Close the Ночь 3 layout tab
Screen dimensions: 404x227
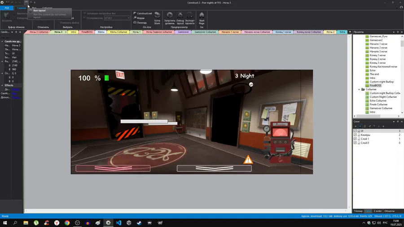click(66, 32)
